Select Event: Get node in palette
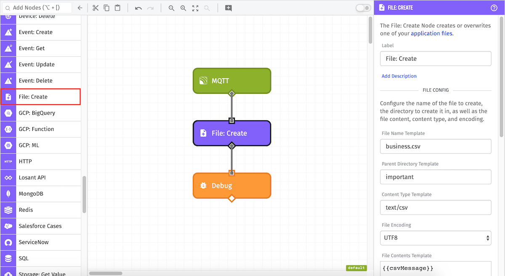The width and height of the screenshot is (505, 276). tap(40, 48)
